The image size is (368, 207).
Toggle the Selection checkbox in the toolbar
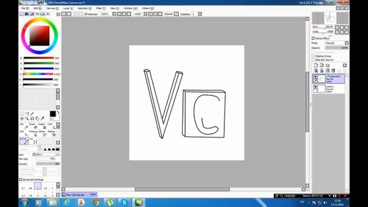(86, 14)
